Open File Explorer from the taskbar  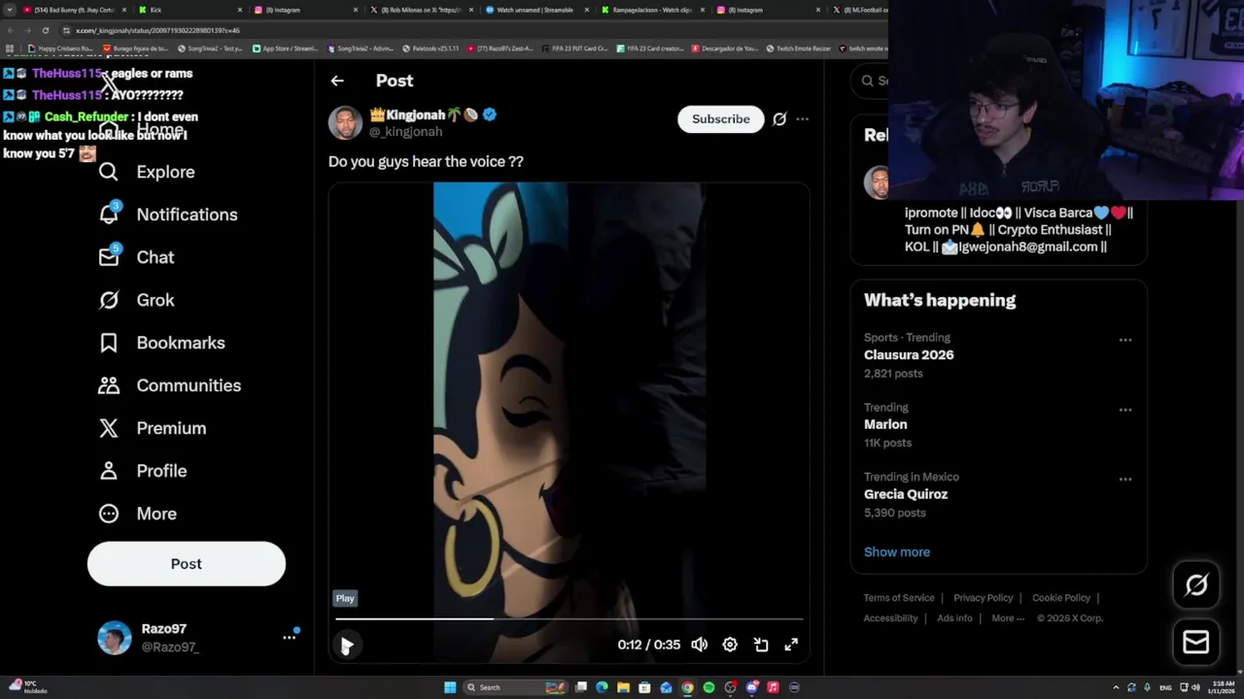point(623,687)
